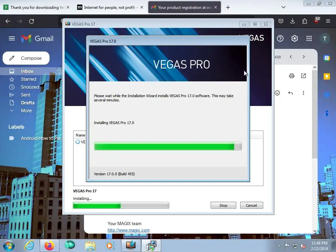The width and height of the screenshot is (336, 252).
Task: Click the Gmail support question mark icon
Action: click(280, 38)
